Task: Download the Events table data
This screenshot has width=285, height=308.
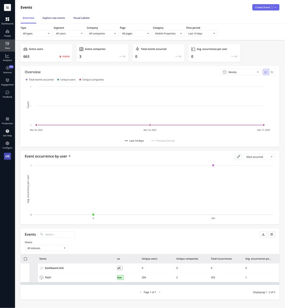Action: coord(263,234)
